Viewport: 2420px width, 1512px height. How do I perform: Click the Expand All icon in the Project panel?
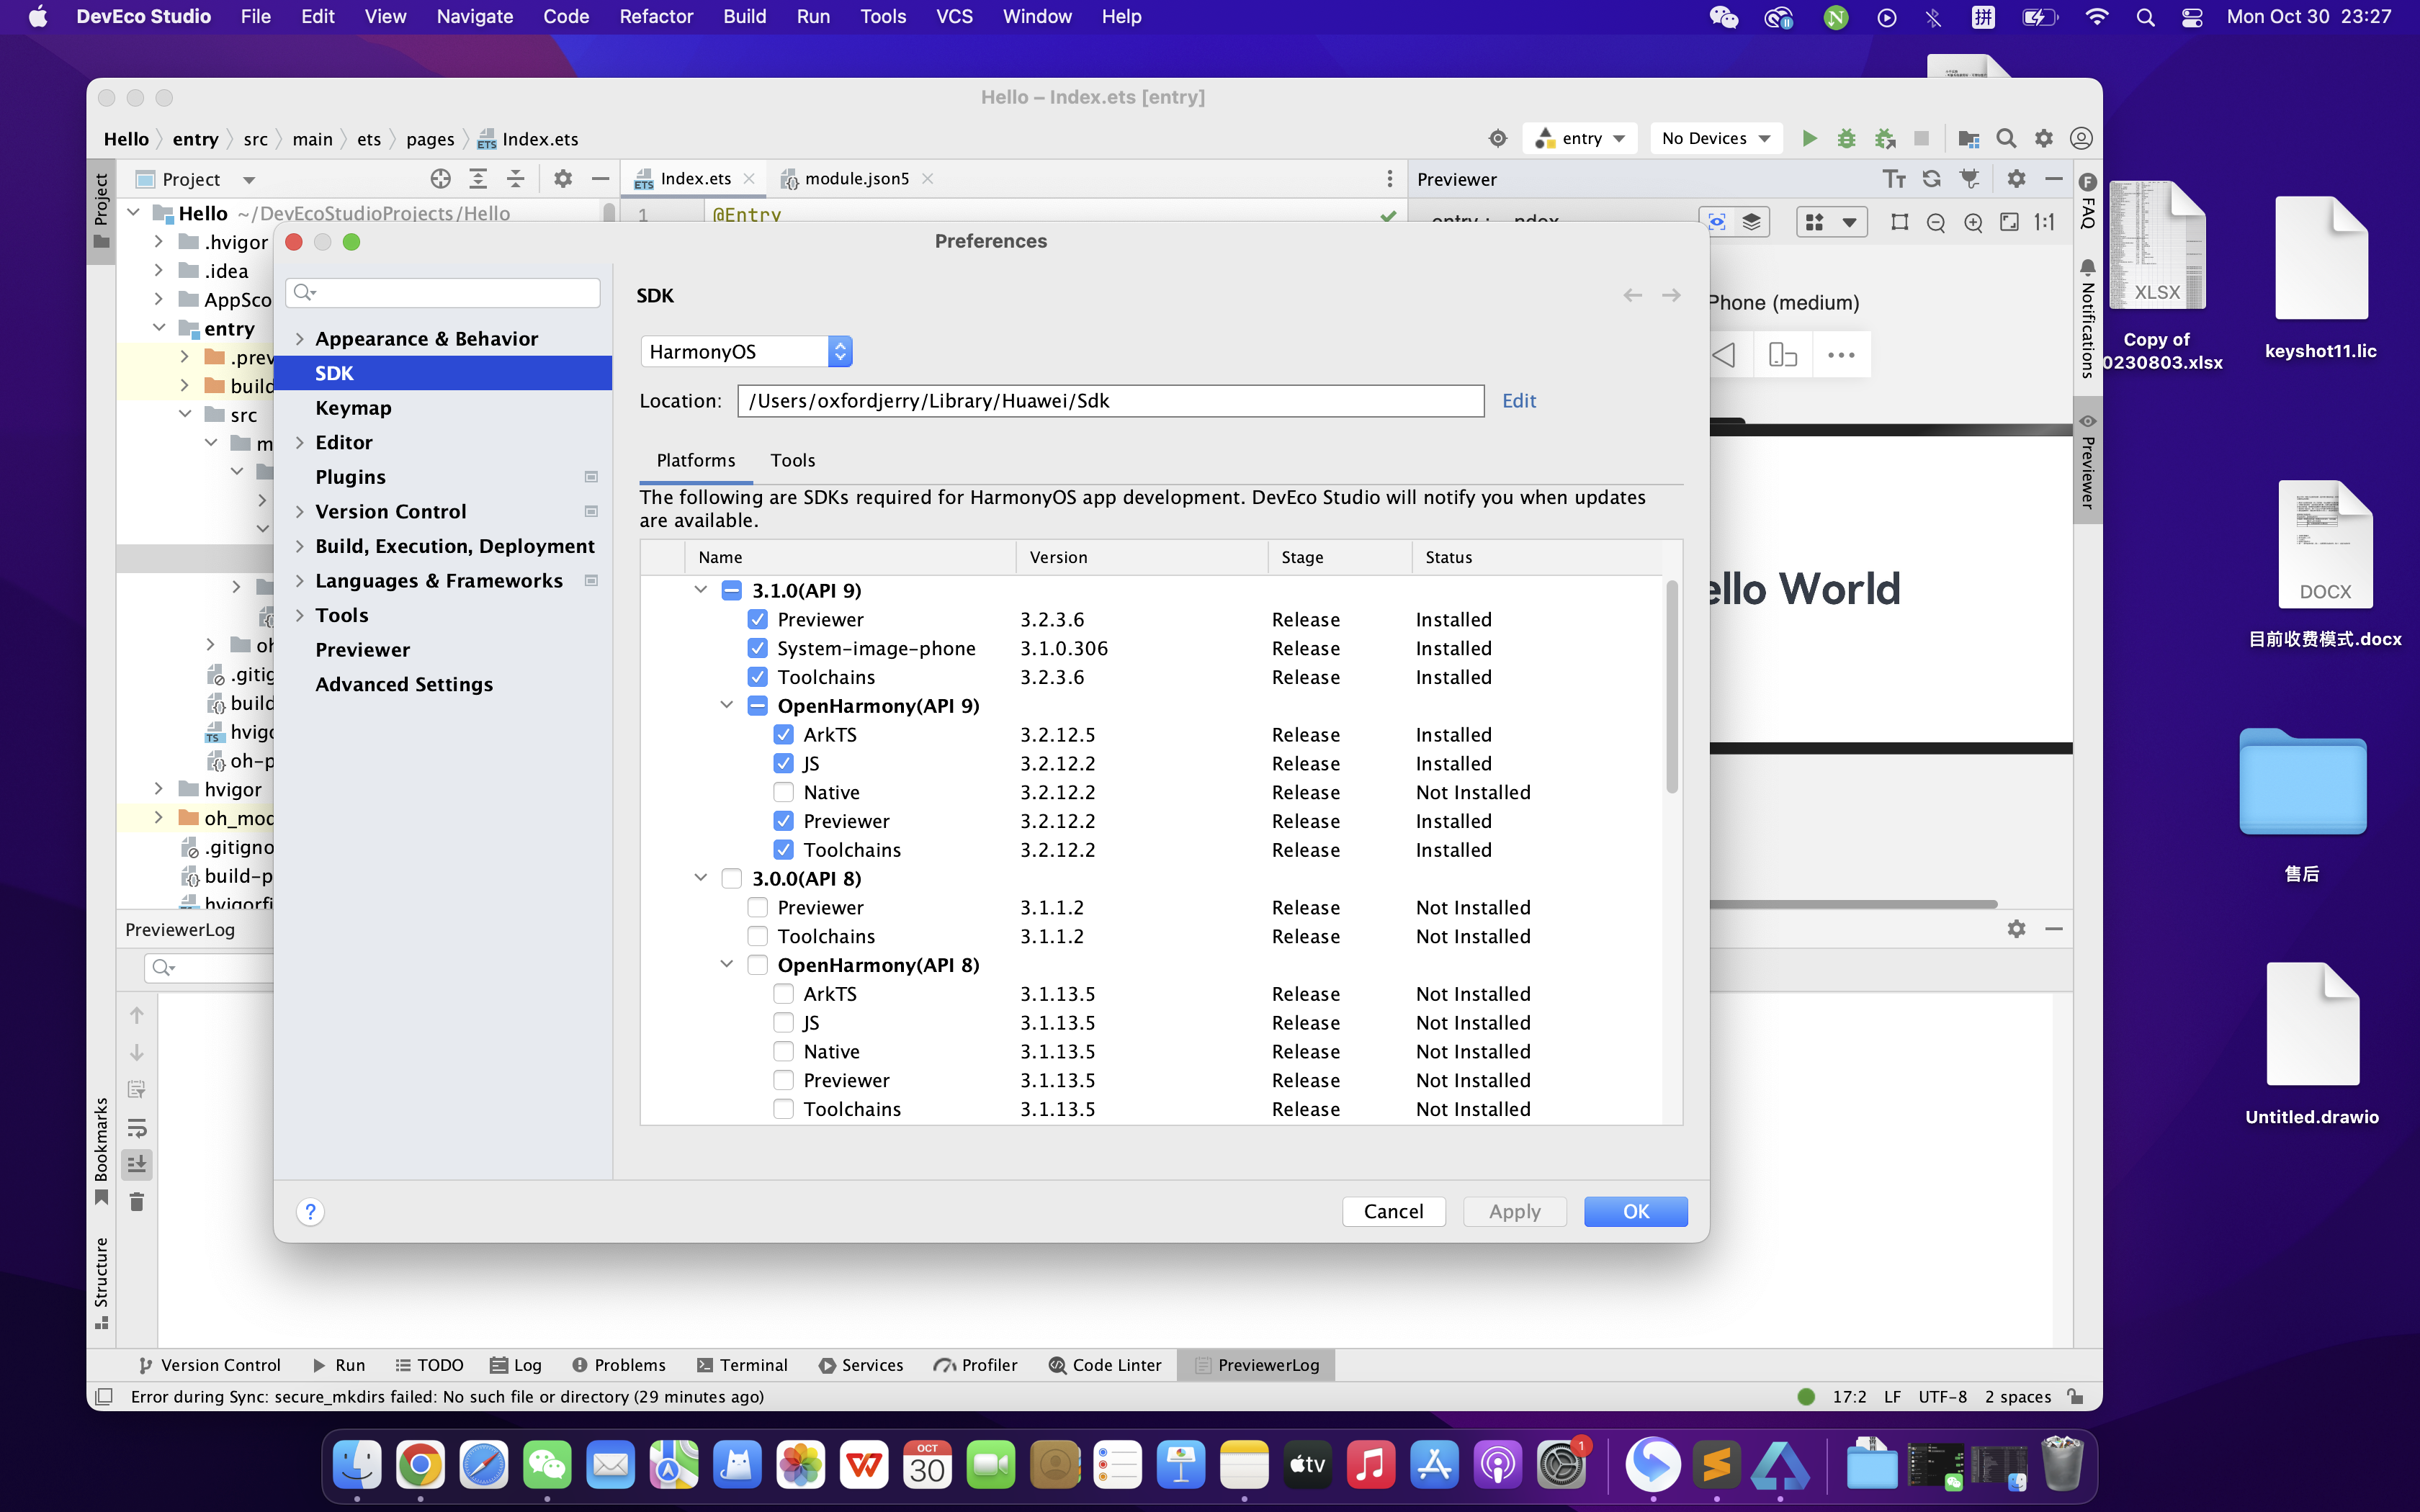pos(478,179)
